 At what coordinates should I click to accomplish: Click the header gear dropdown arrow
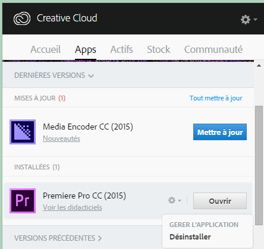click(255, 20)
